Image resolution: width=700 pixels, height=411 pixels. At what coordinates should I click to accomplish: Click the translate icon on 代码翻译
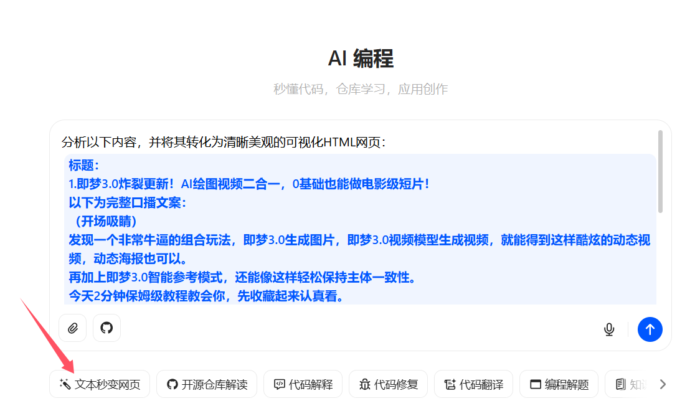pyautogui.click(x=450, y=385)
